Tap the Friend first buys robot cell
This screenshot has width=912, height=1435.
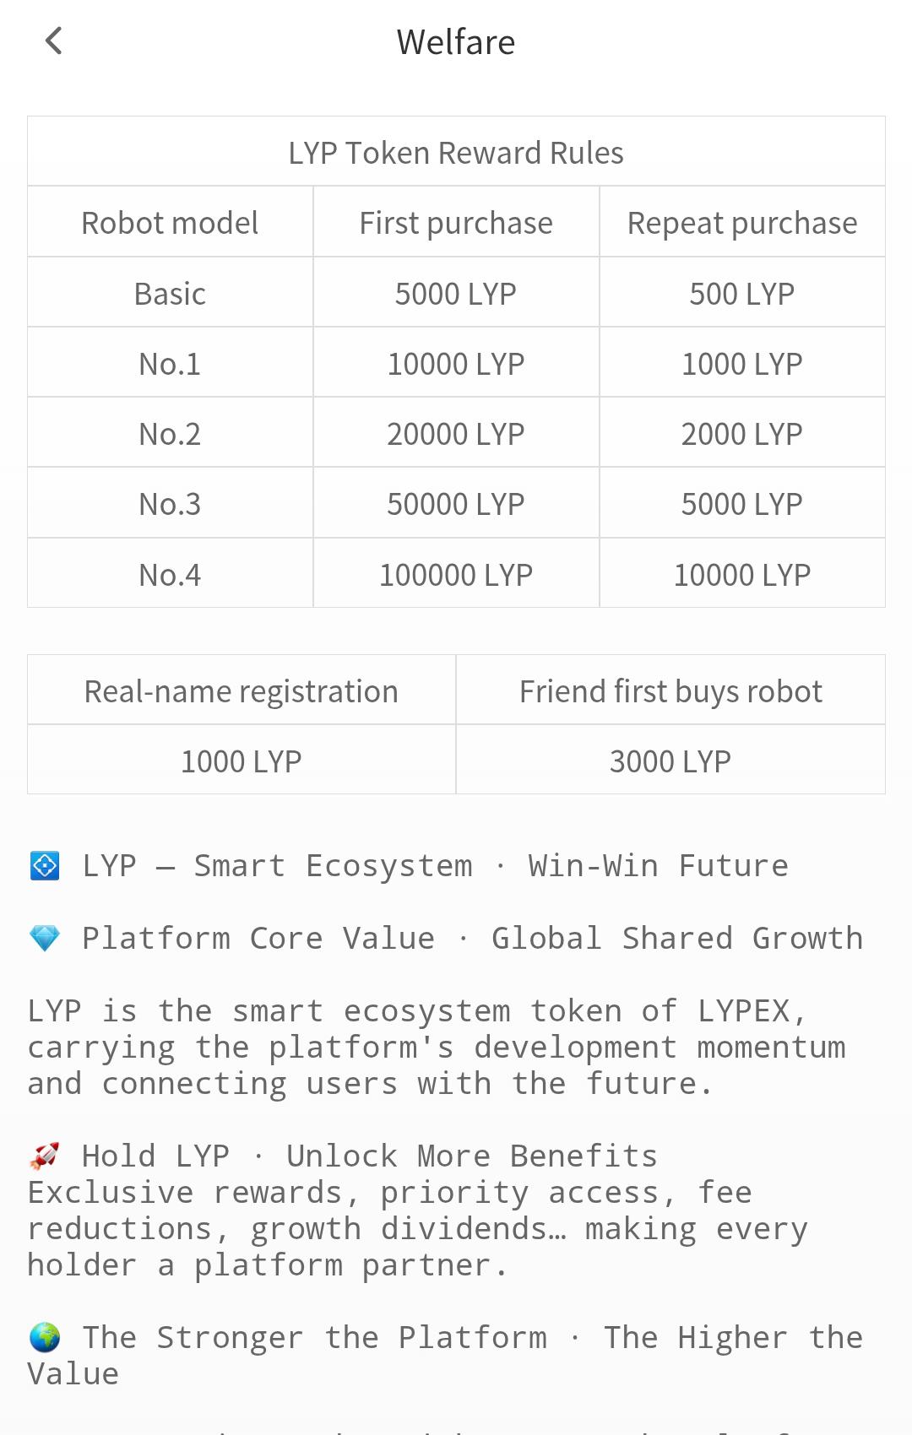click(670, 690)
